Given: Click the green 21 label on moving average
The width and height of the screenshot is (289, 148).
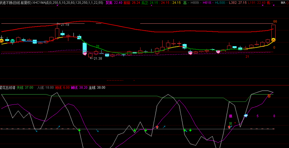Looking at the screenshot, I should pos(98,46).
